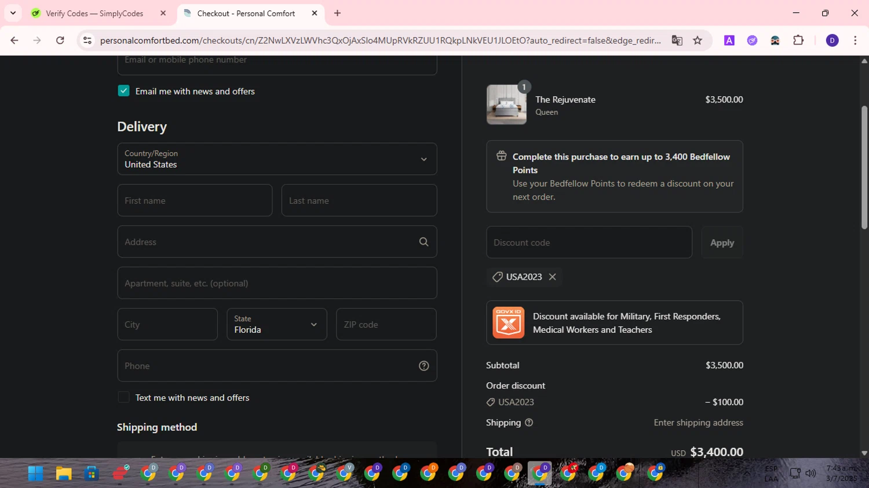Viewport: 869px width, 488px height.
Task: Click the Phone number field
Action: 277,366
